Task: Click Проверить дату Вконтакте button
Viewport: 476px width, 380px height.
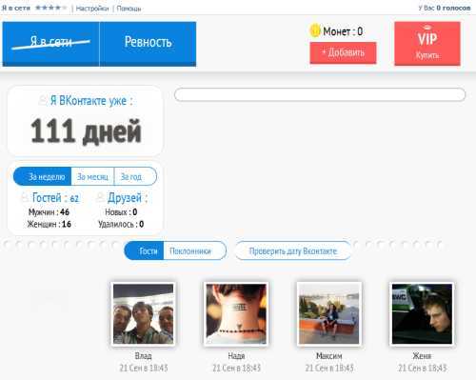Action: (x=293, y=250)
